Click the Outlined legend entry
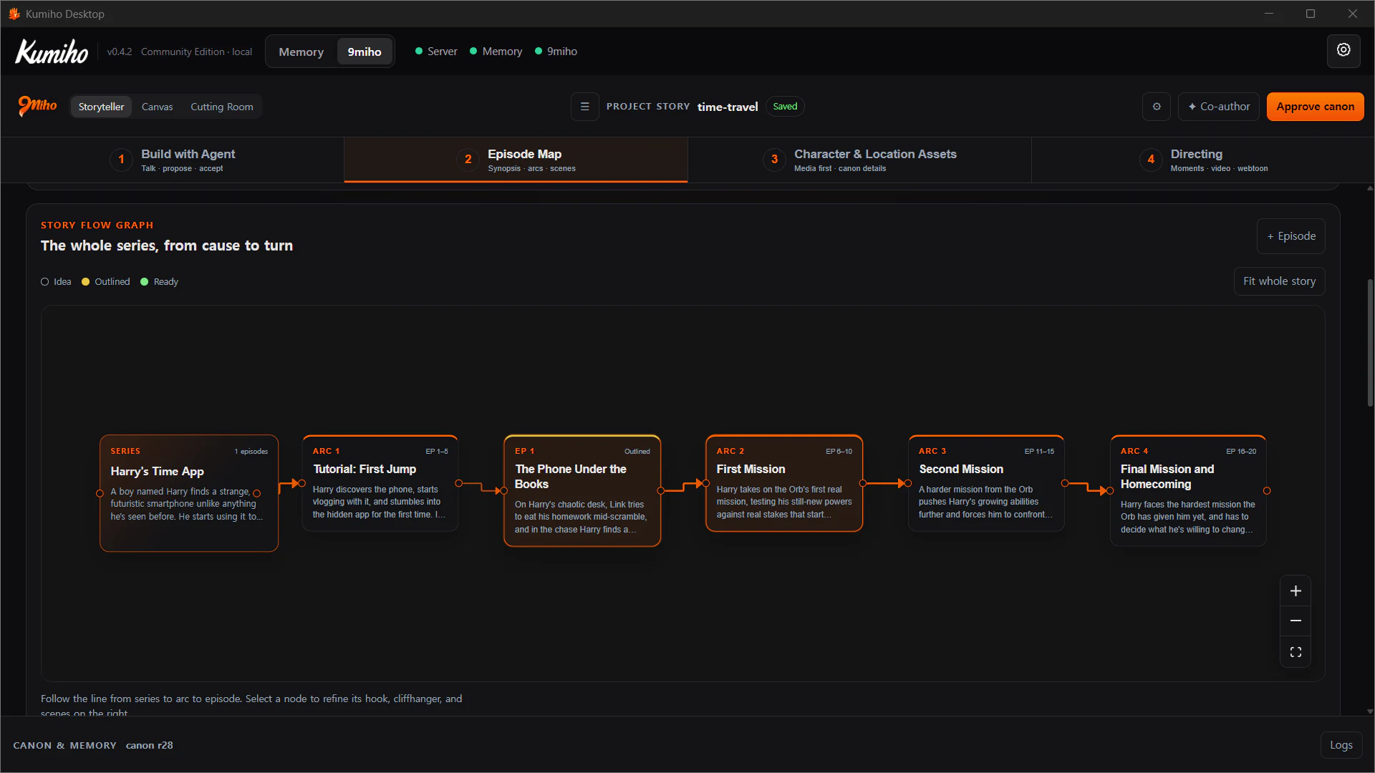 [x=105, y=282]
